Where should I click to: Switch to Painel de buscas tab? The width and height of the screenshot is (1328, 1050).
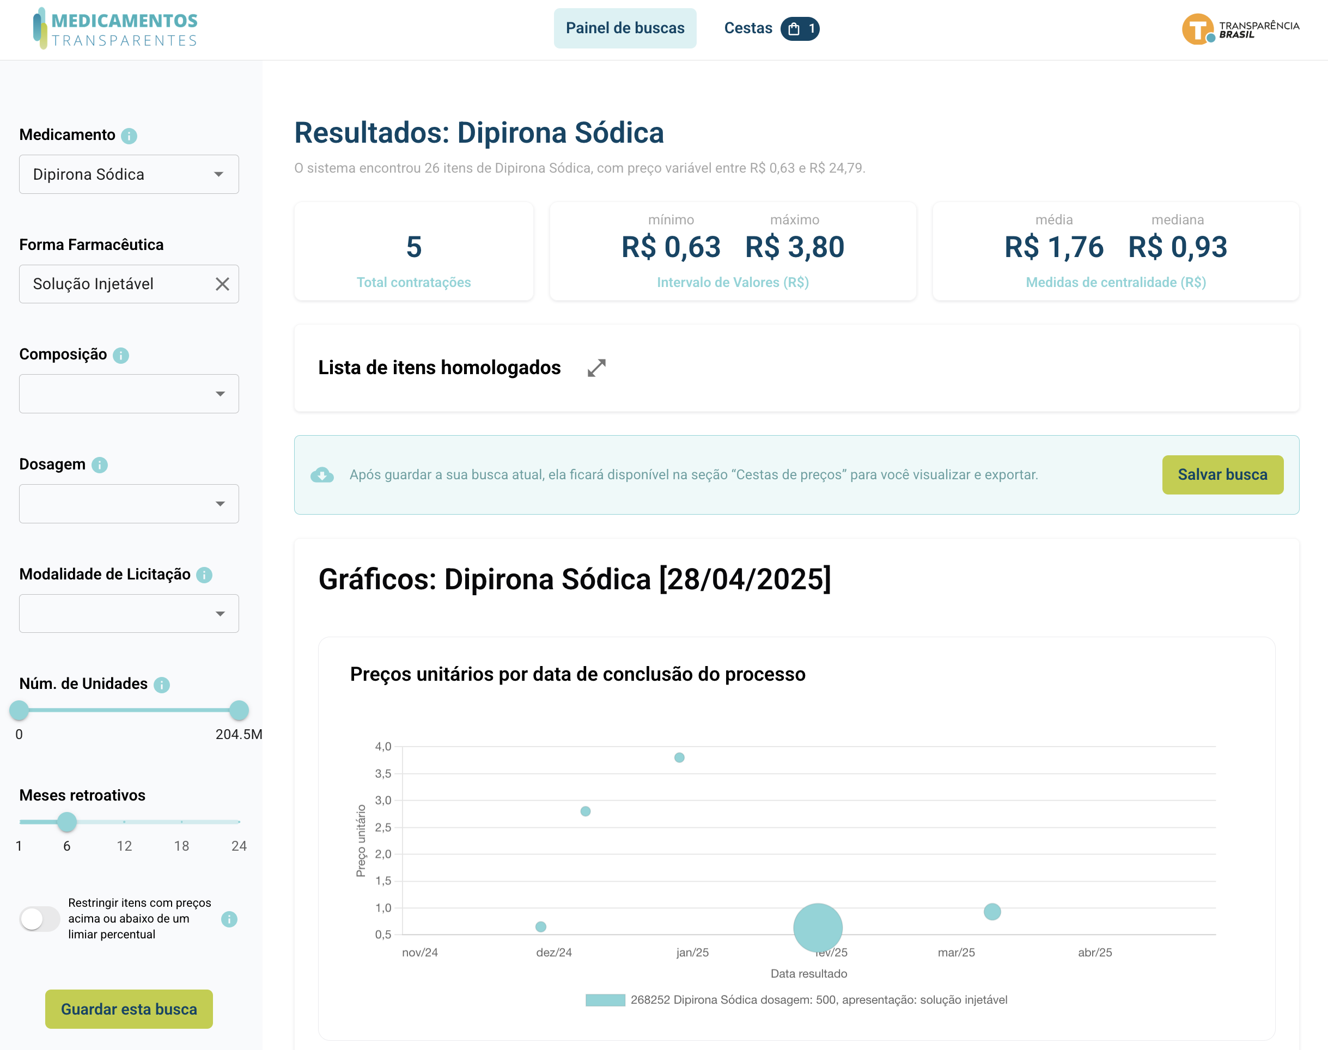(625, 28)
